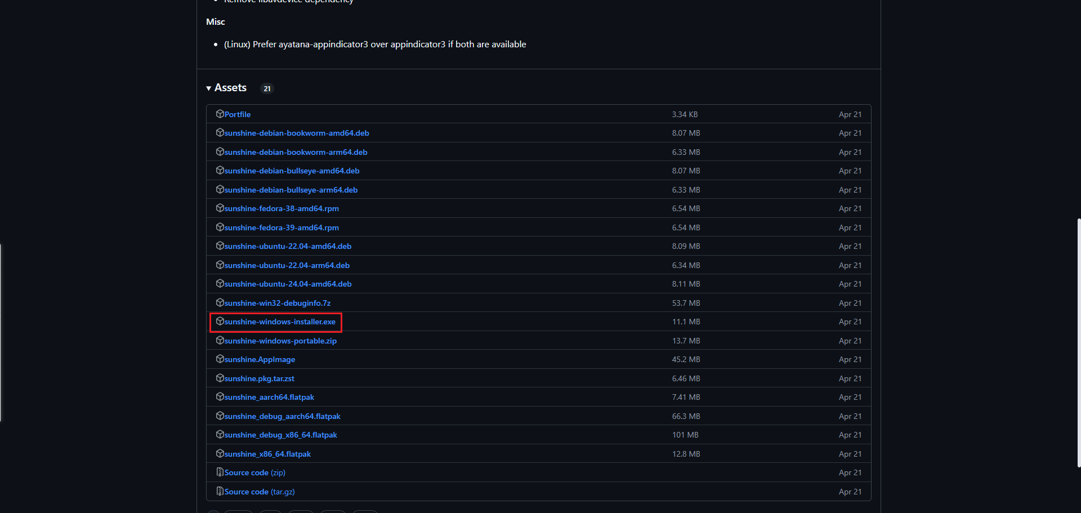Click the package icon beside Portfile
This screenshot has width=1081, height=513.
click(x=220, y=114)
